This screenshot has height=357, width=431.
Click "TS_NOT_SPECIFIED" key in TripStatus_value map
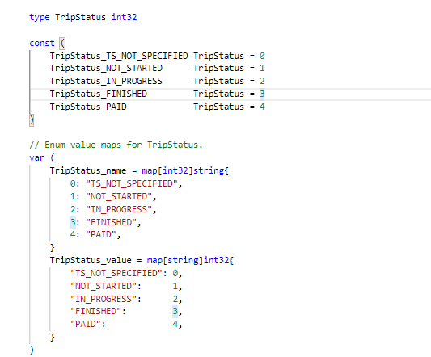pos(116,273)
